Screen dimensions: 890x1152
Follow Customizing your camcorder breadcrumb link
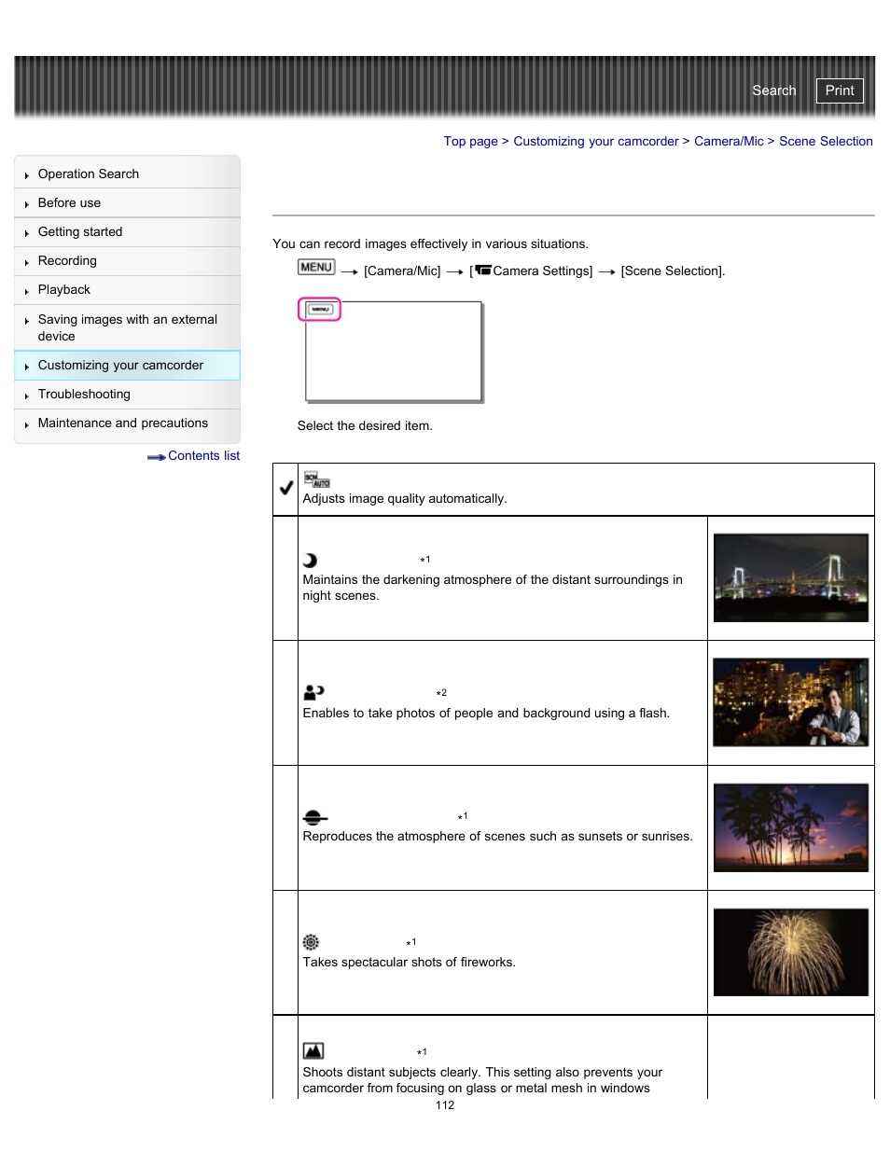[x=596, y=141]
